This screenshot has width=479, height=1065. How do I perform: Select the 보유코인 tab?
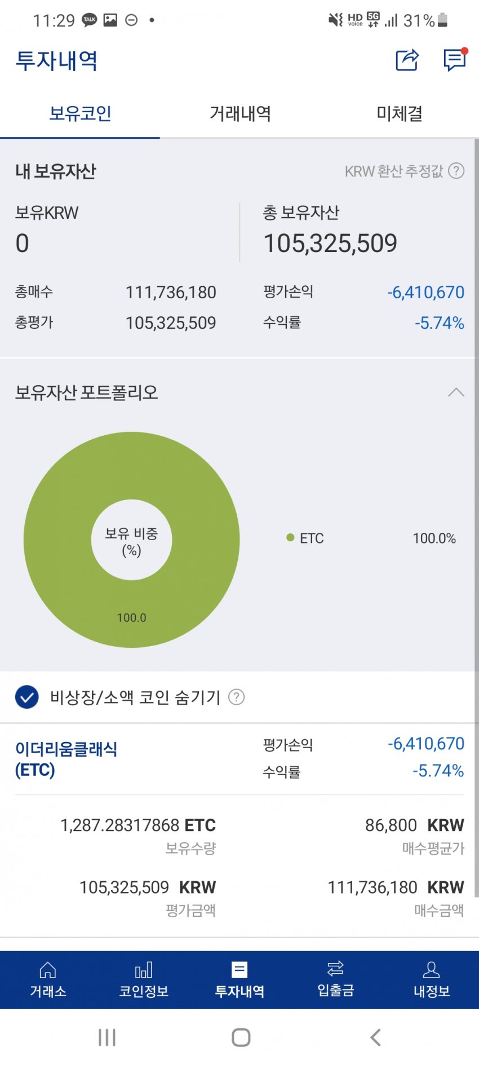point(80,114)
